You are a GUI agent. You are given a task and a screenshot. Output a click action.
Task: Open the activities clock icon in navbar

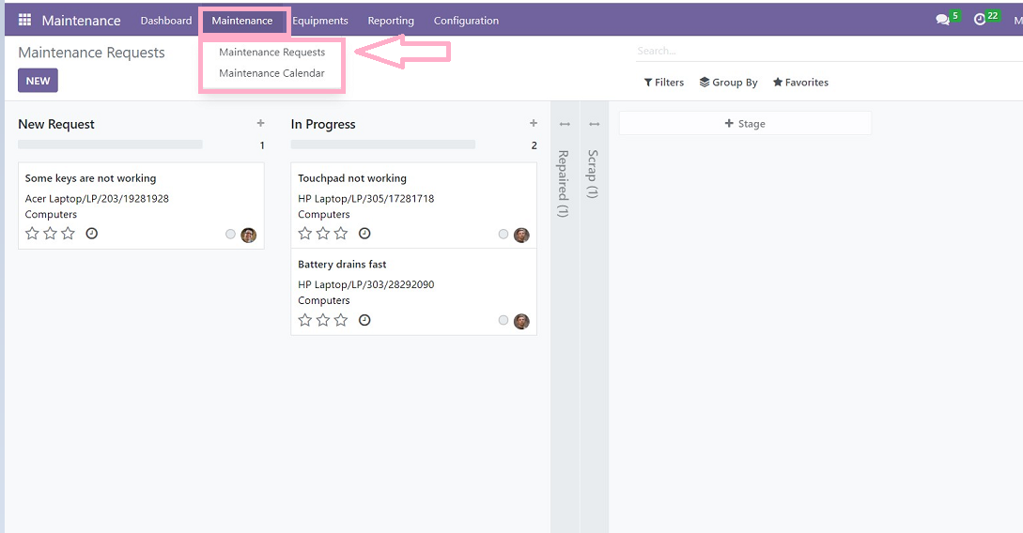coord(980,20)
